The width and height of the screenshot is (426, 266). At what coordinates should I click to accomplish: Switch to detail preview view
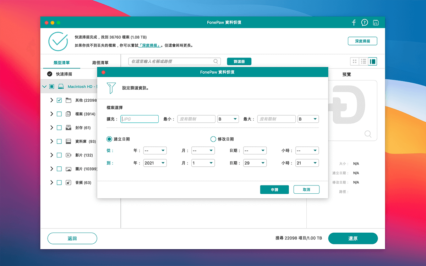[372, 61]
